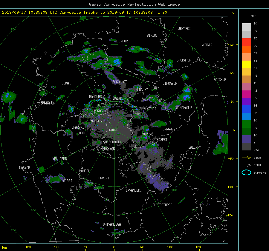269x251 pixels.
Task: Pick the bright green 20 dBZ legend swatch
Action: point(246,124)
